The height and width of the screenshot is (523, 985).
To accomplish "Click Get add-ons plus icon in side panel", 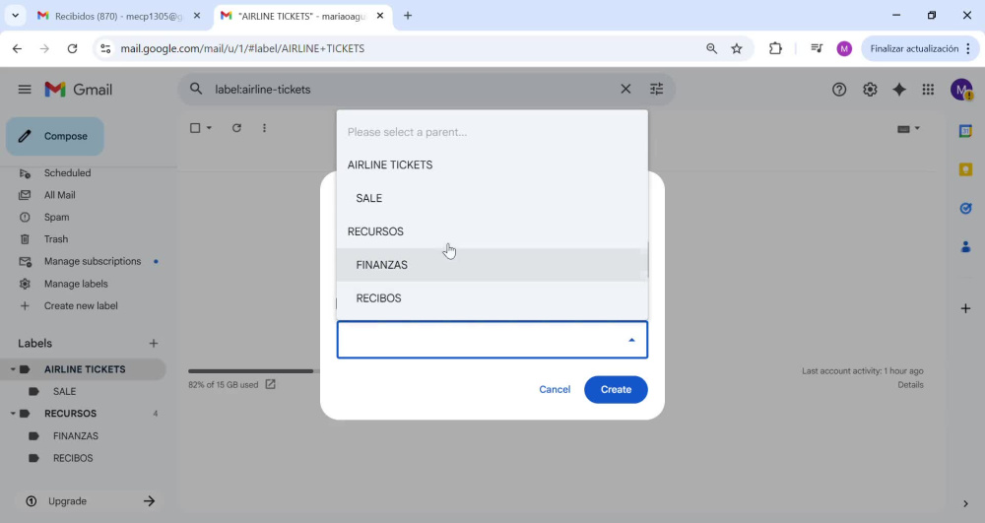I will 965,308.
